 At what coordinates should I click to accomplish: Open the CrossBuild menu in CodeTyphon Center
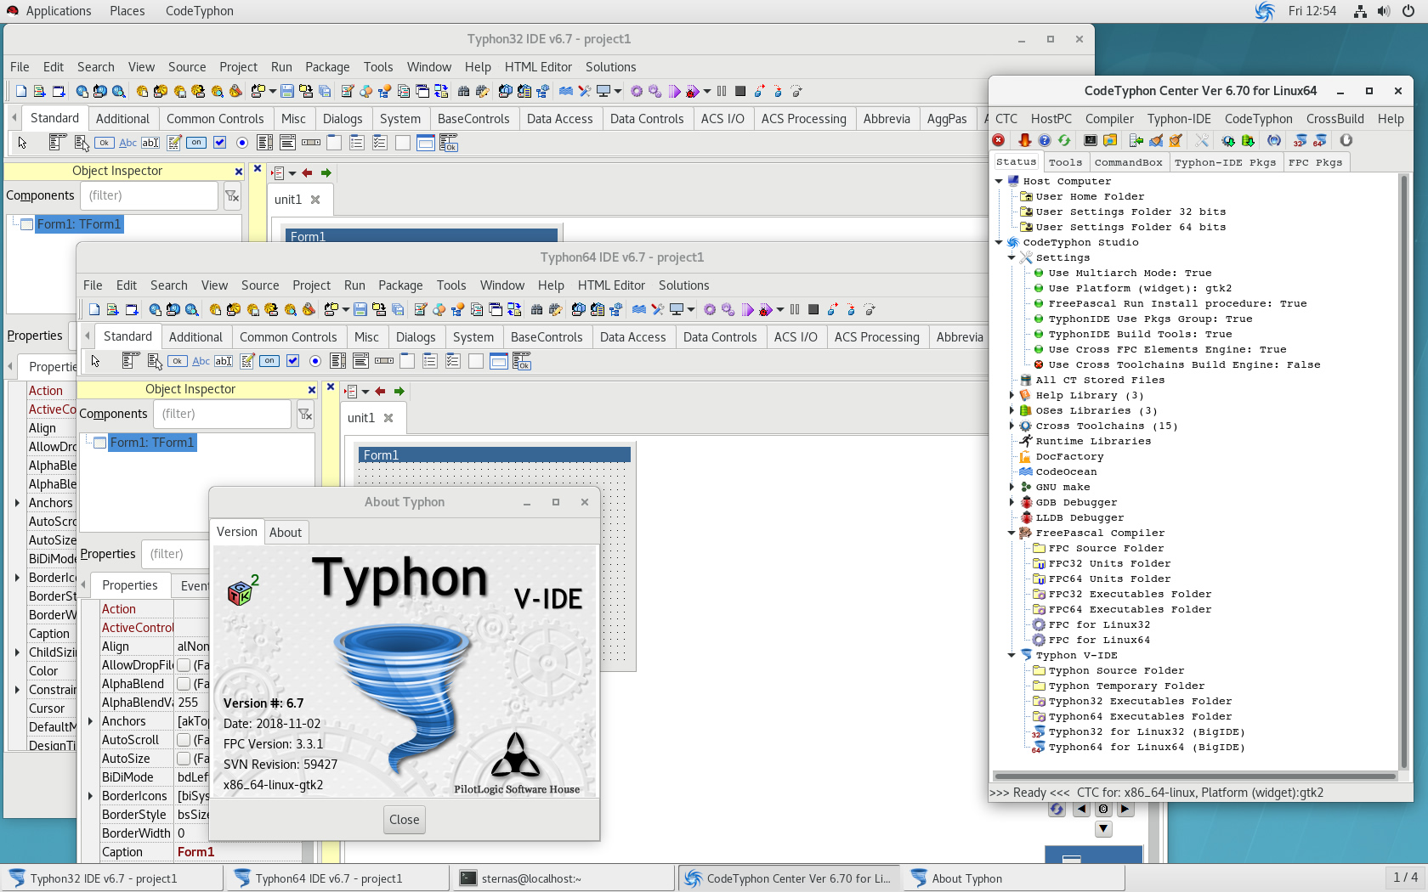pos(1334,119)
